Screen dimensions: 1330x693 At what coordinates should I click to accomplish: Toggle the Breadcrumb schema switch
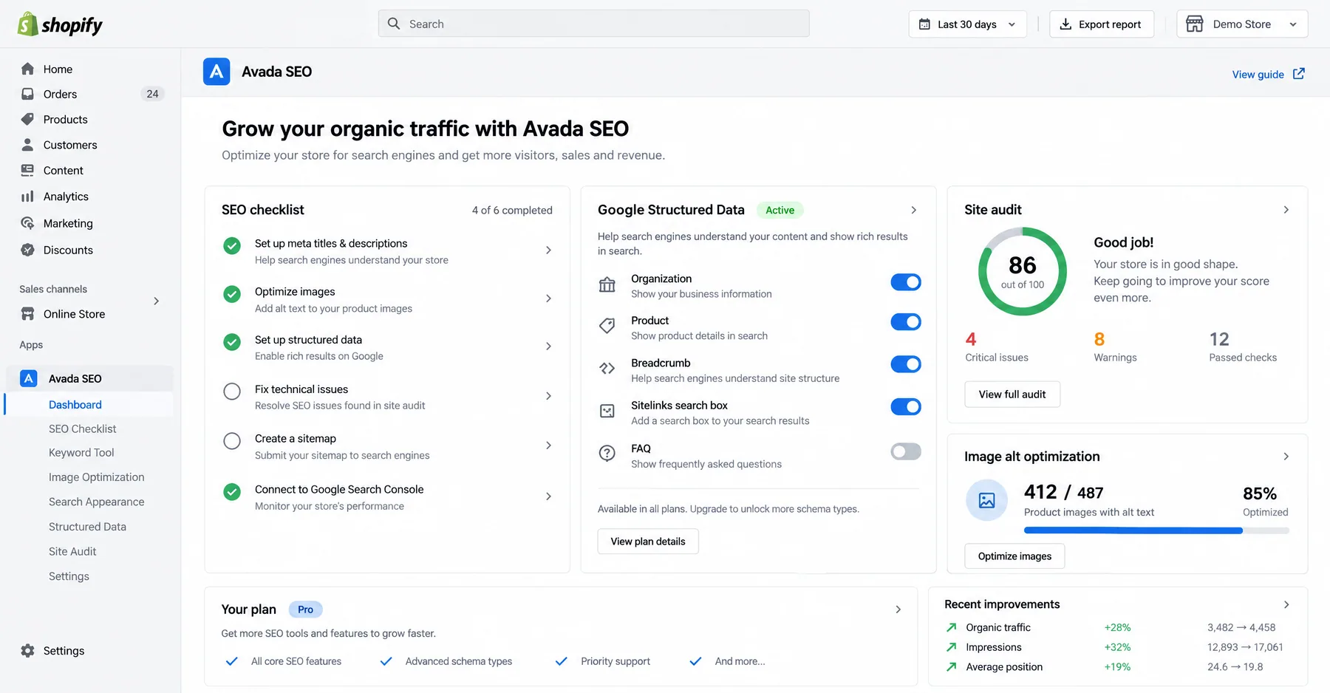[x=906, y=364]
